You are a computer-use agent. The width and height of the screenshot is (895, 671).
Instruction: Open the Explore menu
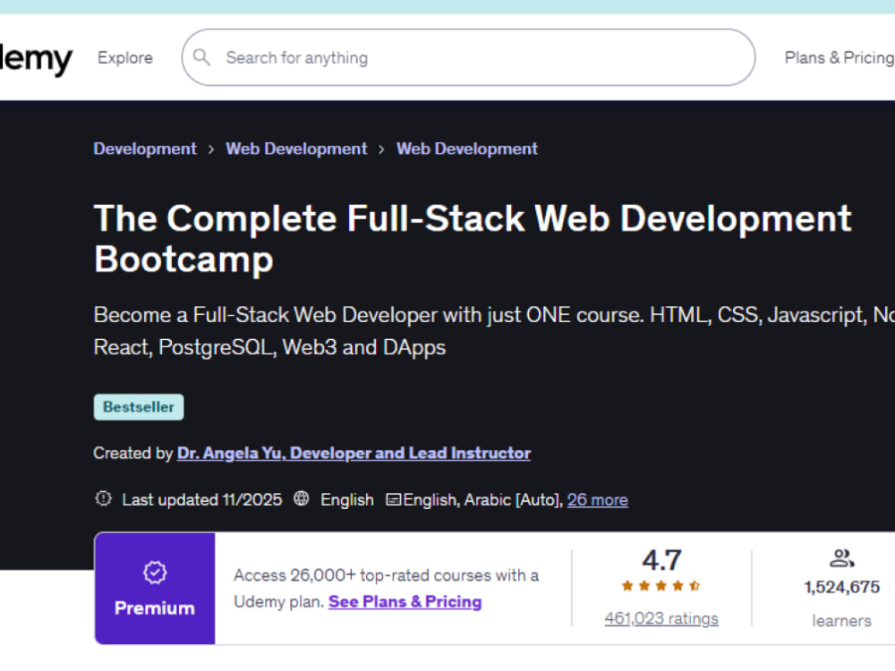[x=125, y=57]
